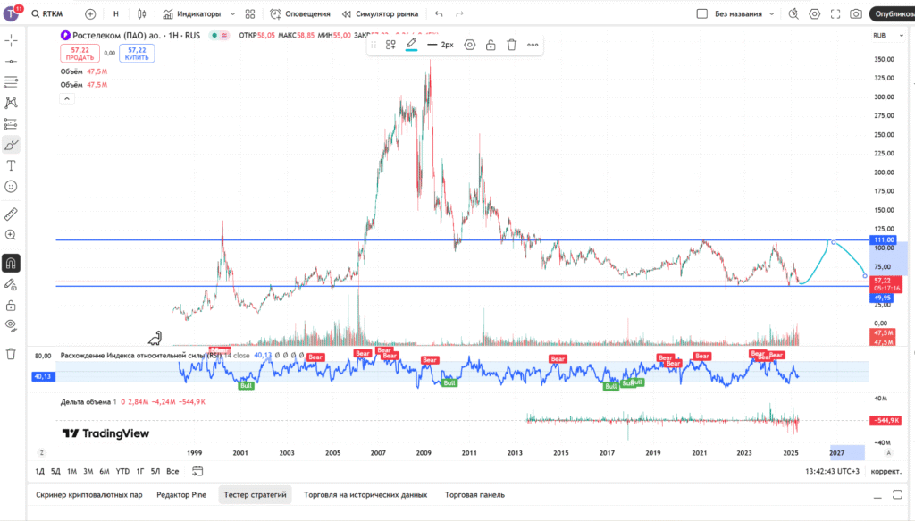Enter fullscreen mode
This screenshot has height=521, width=915.
click(835, 13)
